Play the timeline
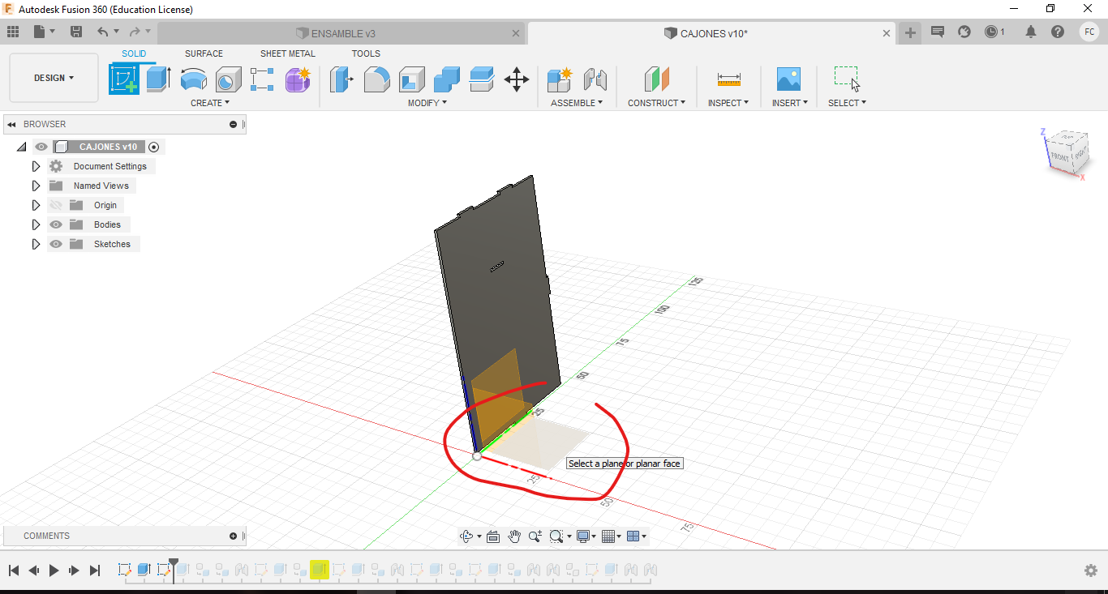 pos(54,570)
